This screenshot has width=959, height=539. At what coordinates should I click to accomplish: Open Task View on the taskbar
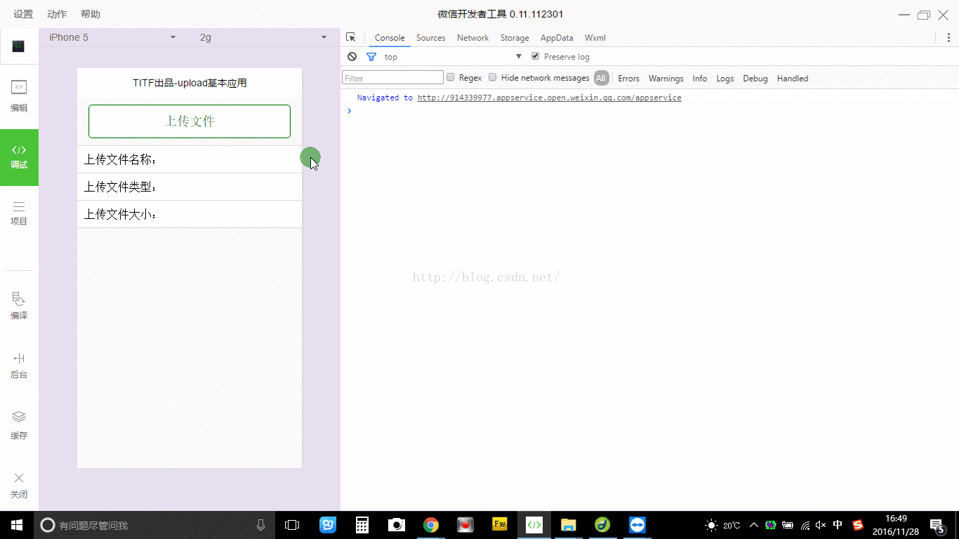(x=292, y=525)
